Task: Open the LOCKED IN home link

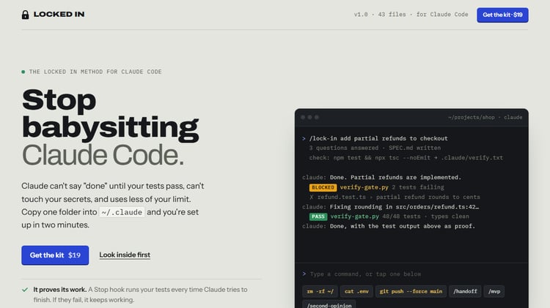Action: pyautogui.click(x=53, y=15)
